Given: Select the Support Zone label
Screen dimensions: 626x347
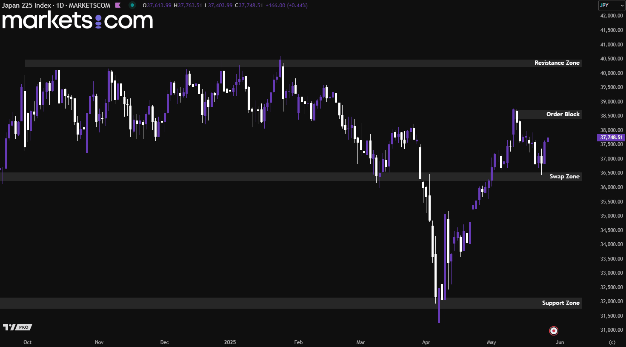Looking at the screenshot, I should (560, 303).
